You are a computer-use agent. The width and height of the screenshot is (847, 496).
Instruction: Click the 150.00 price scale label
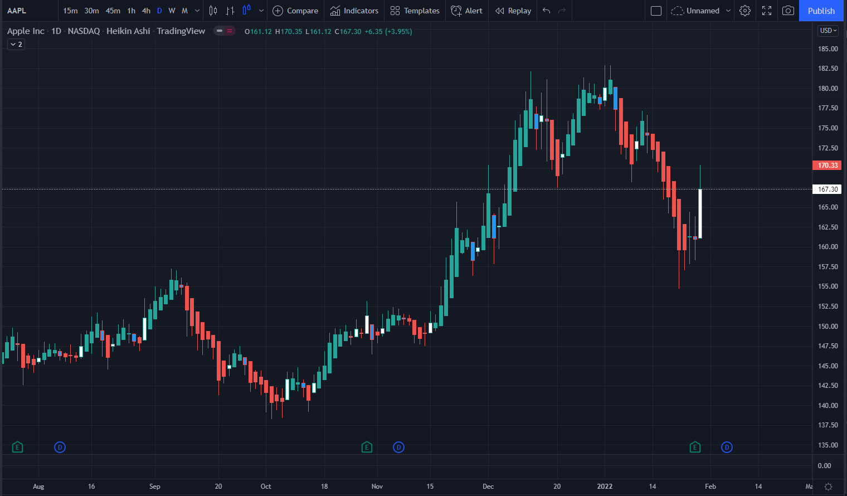(828, 327)
